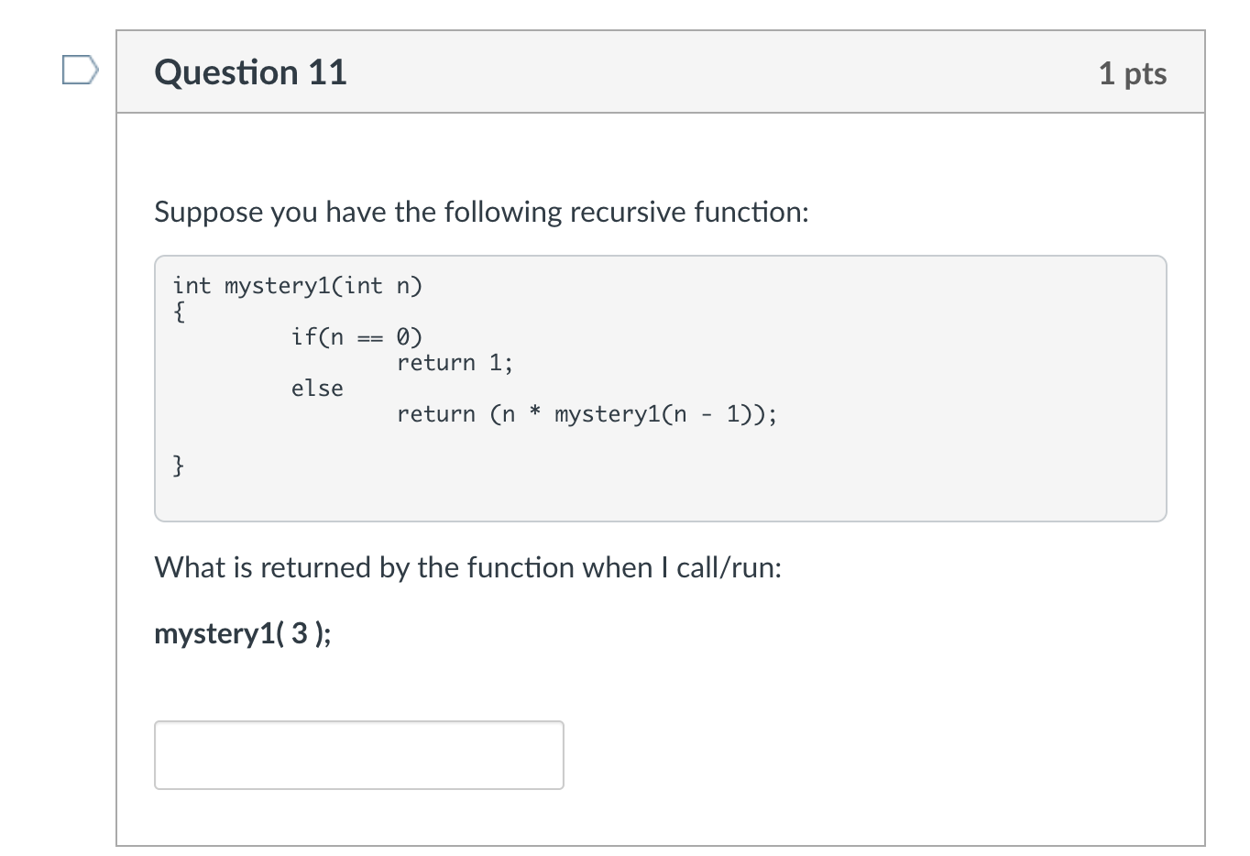The width and height of the screenshot is (1250, 856).
Task: Click the 1 pts label
Action: (1133, 73)
